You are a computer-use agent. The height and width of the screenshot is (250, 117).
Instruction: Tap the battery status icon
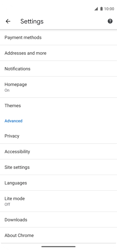[101, 9]
